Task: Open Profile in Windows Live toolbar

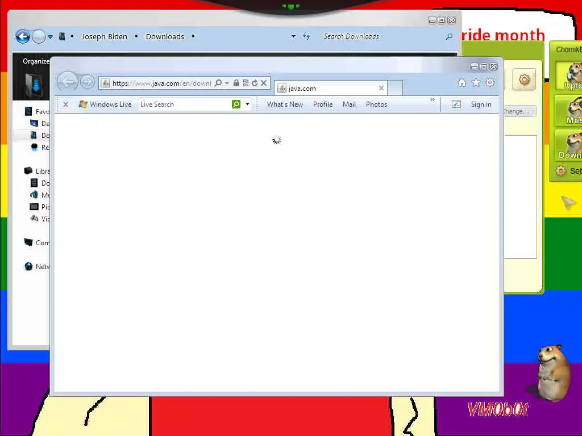Action: [323, 104]
